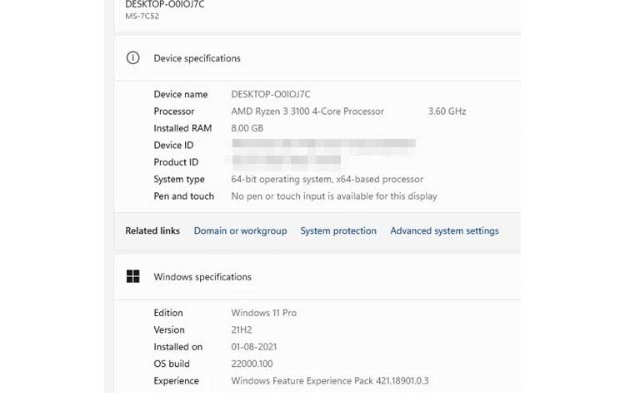The image size is (625, 416).
Task: Click the Related links label
Action: coord(152,231)
